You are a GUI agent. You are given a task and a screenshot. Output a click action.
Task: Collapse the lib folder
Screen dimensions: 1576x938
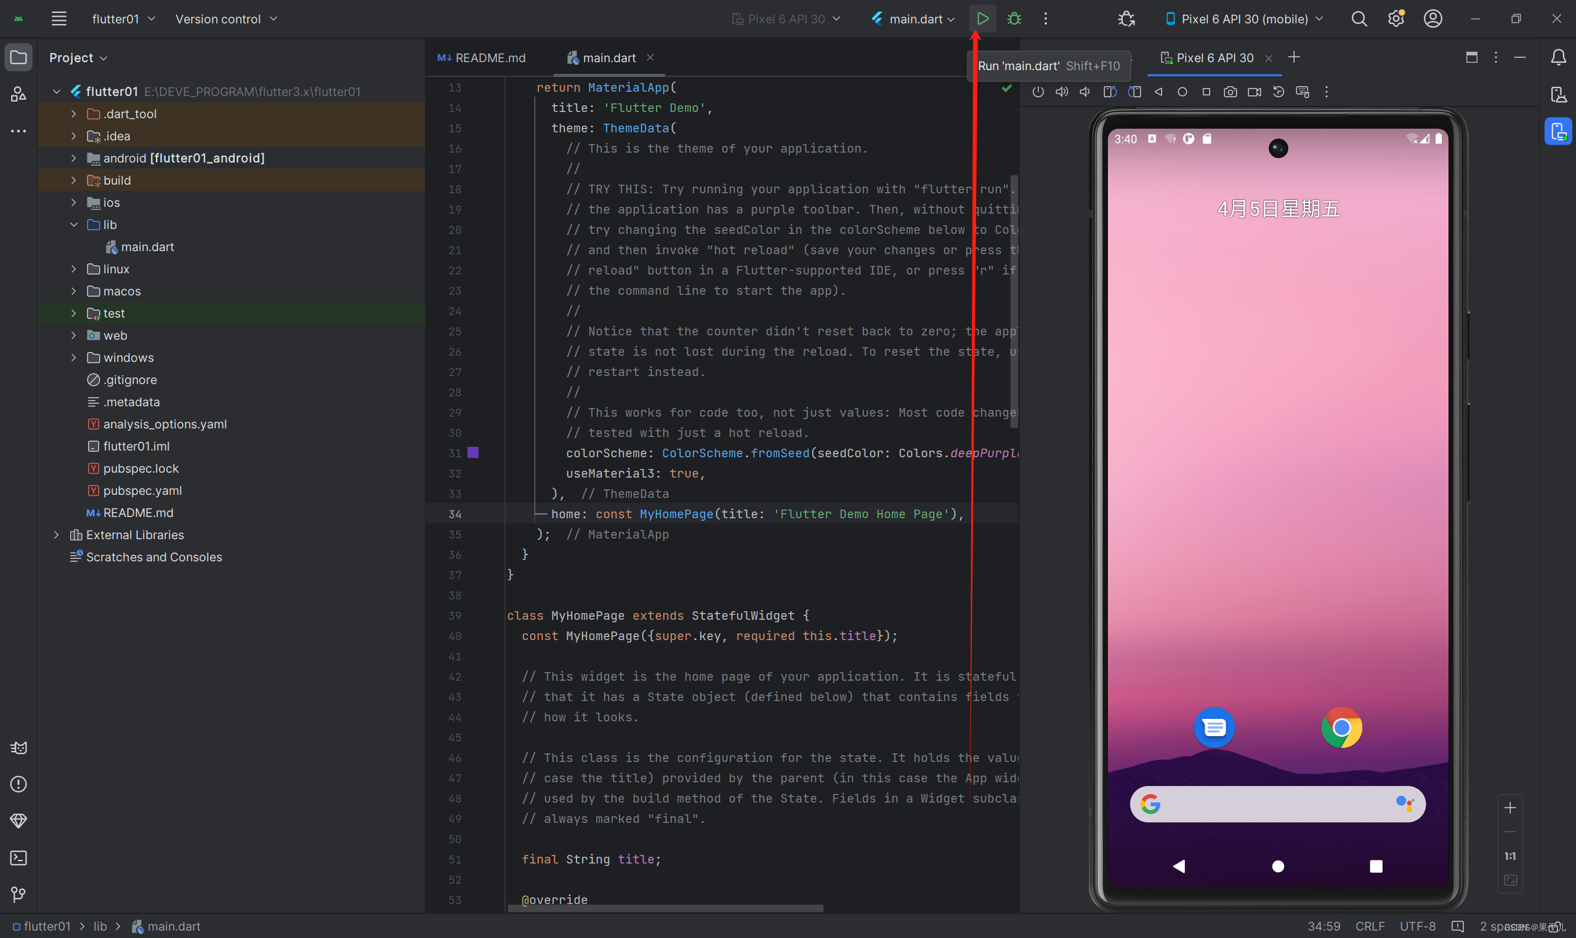(x=73, y=225)
